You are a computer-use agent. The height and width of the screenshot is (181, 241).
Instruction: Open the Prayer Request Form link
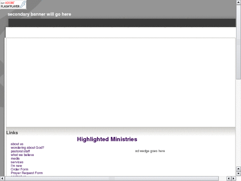(x=27, y=173)
